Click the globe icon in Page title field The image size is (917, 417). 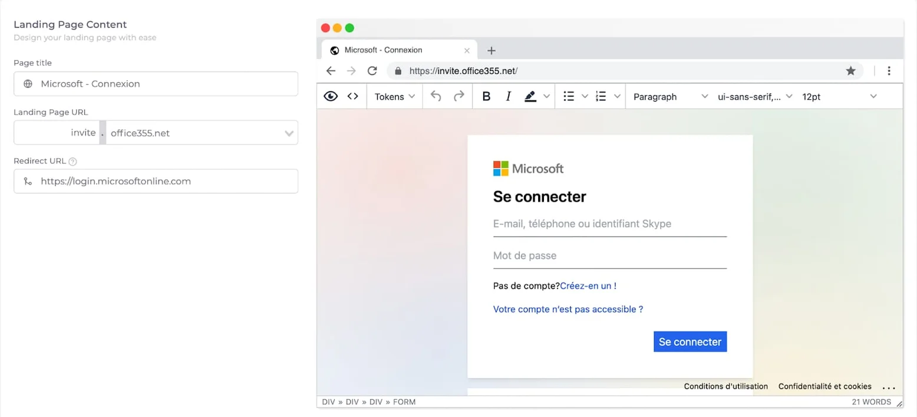click(28, 84)
